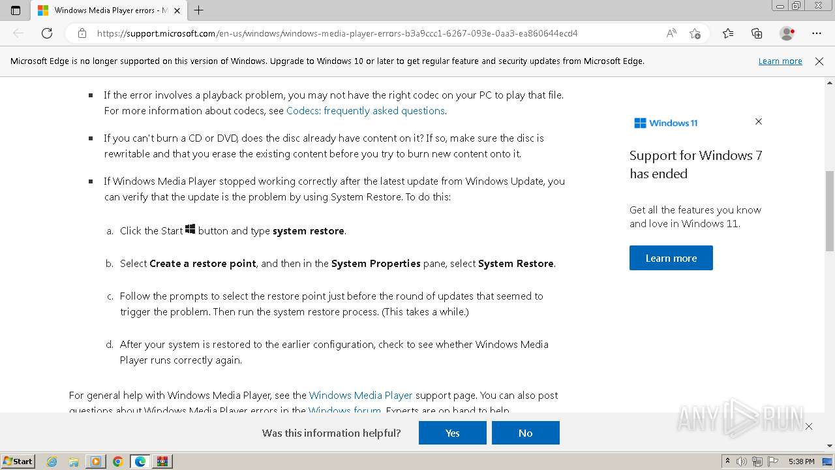Show hidden system tray icons
This screenshot has height=470, width=835.
(728, 462)
